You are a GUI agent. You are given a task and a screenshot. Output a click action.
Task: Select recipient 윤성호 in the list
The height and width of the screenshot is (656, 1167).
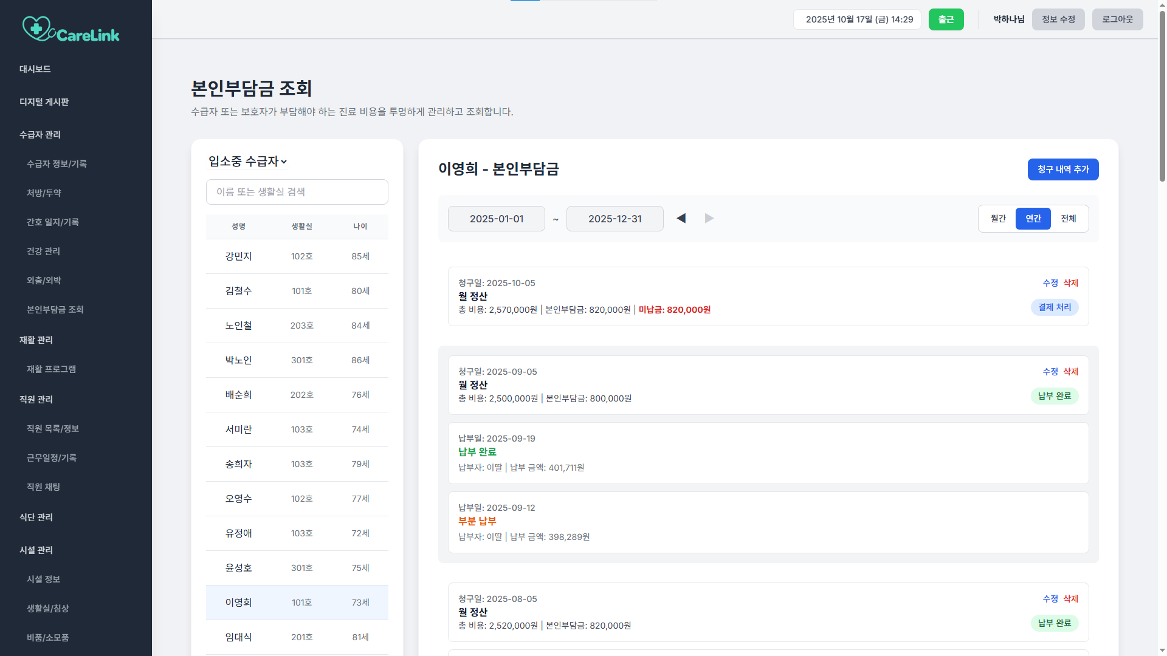click(297, 568)
